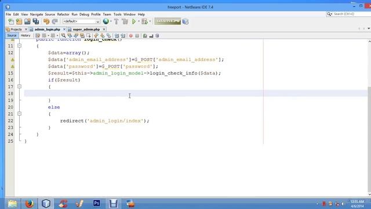Click the garbage collection icon beside memory bar
This screenshot has width=371, height=209.
185,21
